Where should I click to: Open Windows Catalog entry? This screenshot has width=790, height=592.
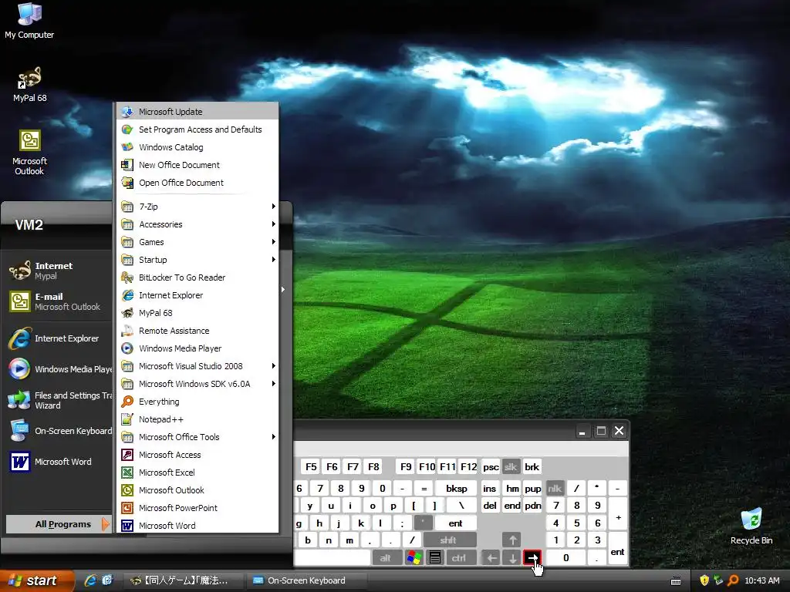tap(197, 147)
